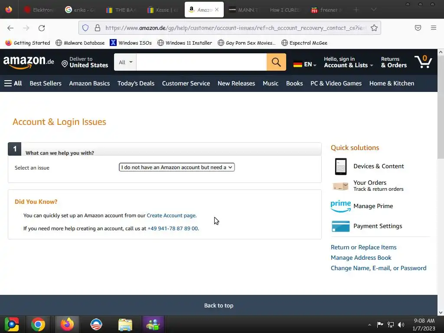Switch to the MANN tab
This screenshot has height=333, width=444.
click(244, 10)
